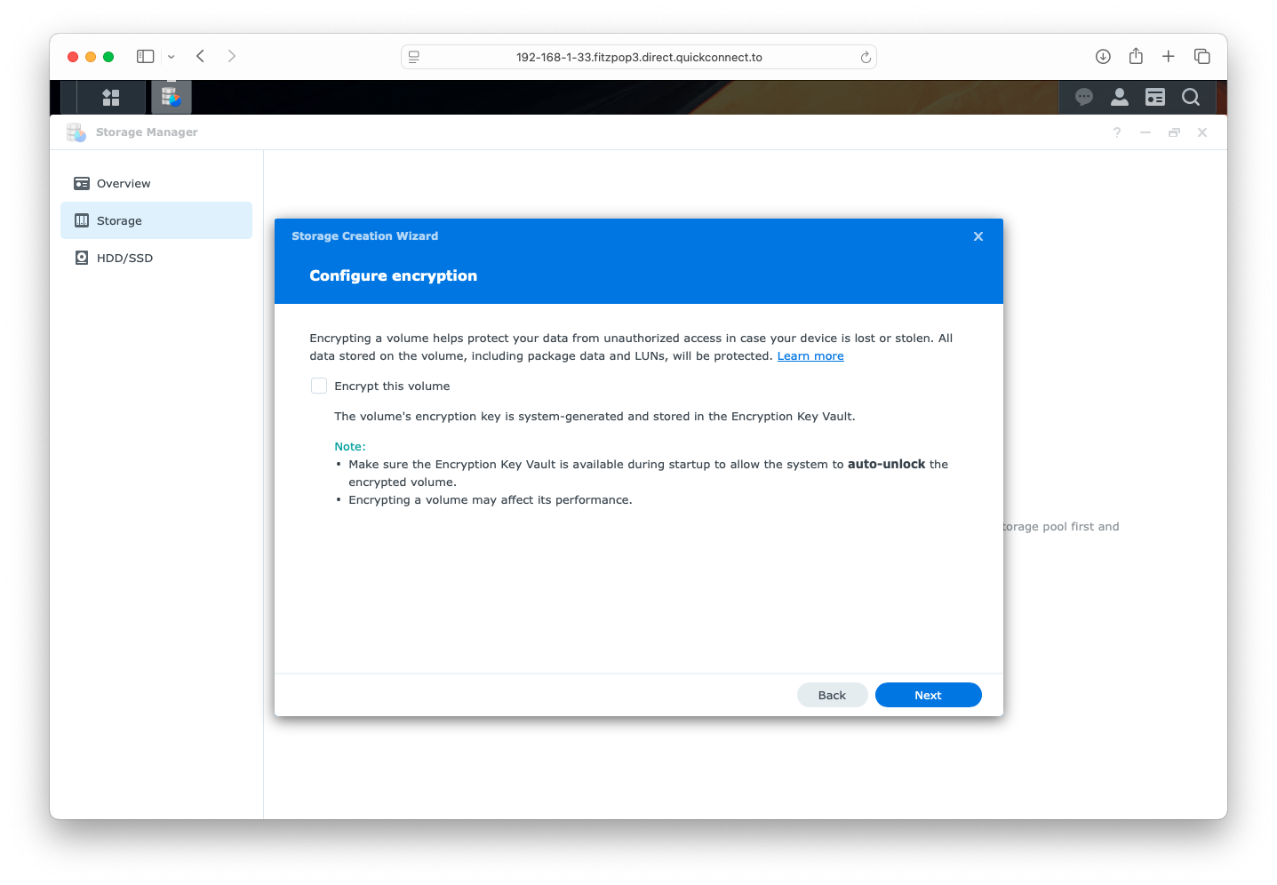Image resolution: width=1277 pixels, height=885 pixels.
Task: Go forward in Safari history
Action: pyautogui.click(x=232, y=56)
